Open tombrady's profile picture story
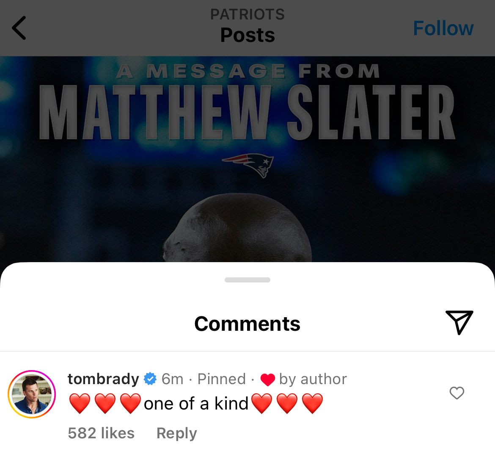Screen dimensions: 495x465 [32, 394]
